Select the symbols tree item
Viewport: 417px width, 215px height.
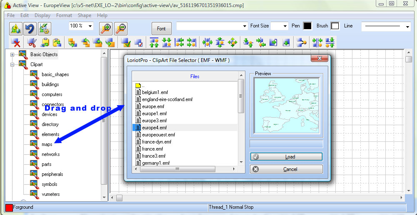[x=50, y=184]
